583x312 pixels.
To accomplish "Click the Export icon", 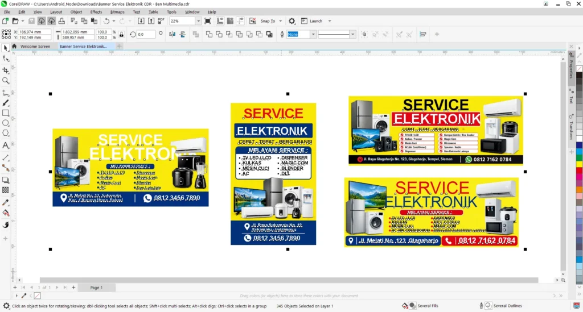I will tap(151, 21).
